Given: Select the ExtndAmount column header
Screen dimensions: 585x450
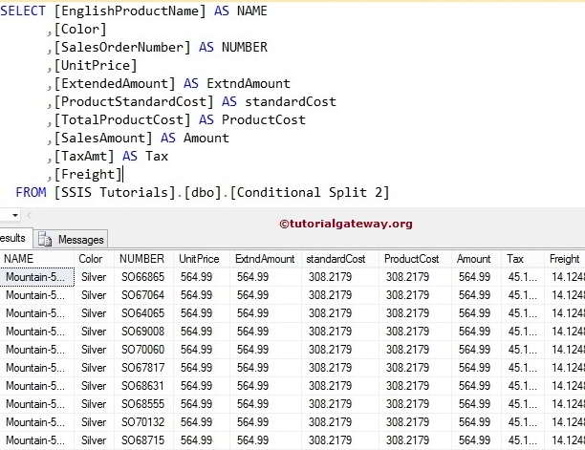Looking at the screenshot, I should [265, 259].
